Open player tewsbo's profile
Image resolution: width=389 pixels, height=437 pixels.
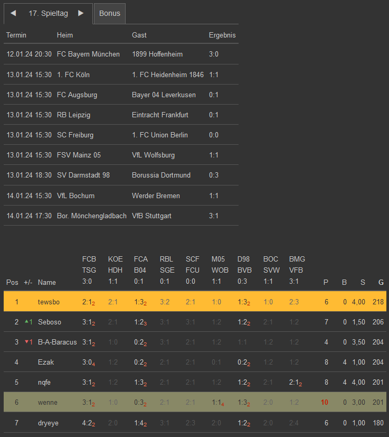50,302
